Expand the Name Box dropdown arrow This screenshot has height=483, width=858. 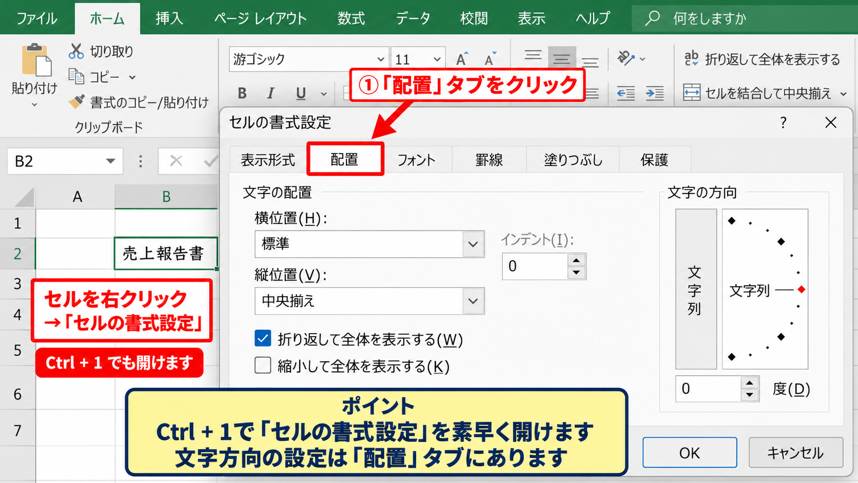coord(110,161)
